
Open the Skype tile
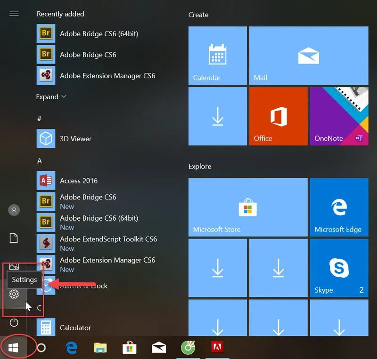339,268
